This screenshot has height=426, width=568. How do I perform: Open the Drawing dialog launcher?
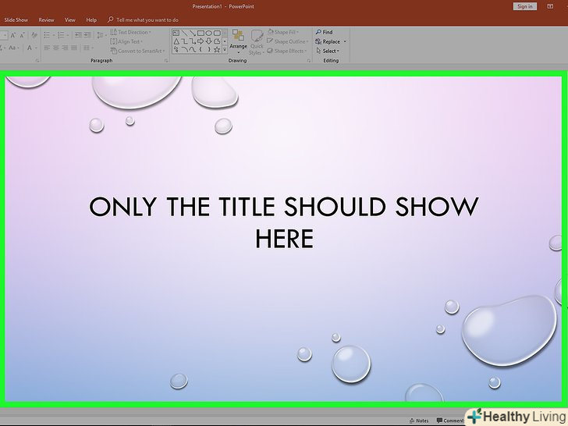(309, 61)
